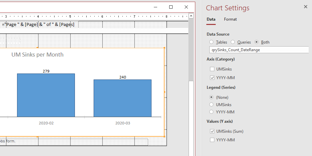Click the vertical scrollbar up arrow
The height and width of the screenshot is (156, 312).
coord(191,16)
